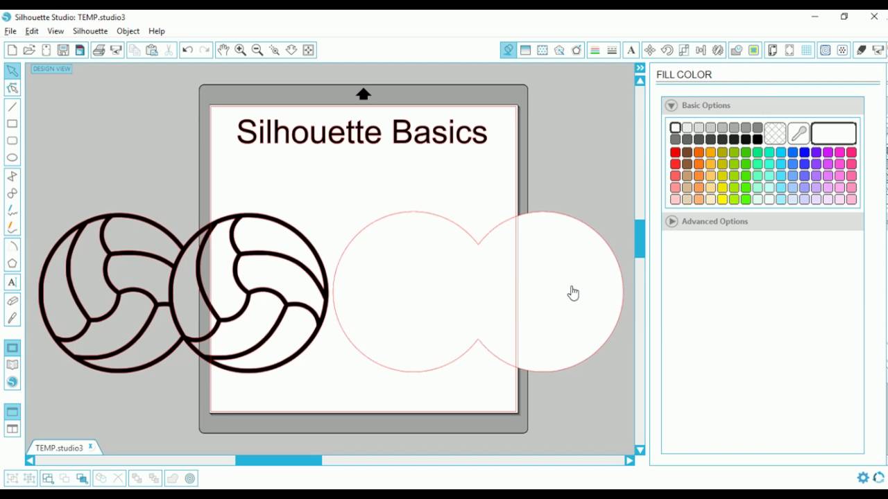The image size is (888, 499).
Task: Select the arrow Select tool
Action: [x=12, y=71]
